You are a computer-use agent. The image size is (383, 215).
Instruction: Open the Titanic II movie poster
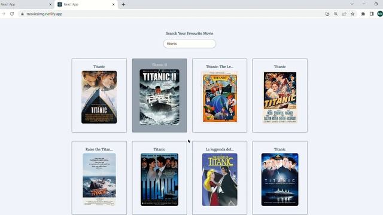click(160, 97)
